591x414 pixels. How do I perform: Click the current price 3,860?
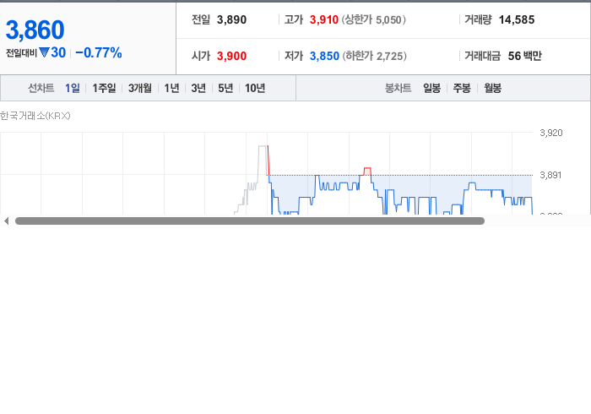click(35, 30)
